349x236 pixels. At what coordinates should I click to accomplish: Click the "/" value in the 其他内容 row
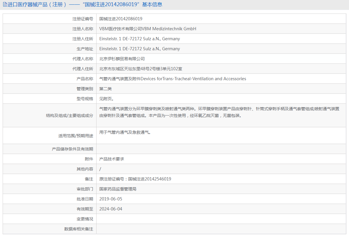point(100,169)
